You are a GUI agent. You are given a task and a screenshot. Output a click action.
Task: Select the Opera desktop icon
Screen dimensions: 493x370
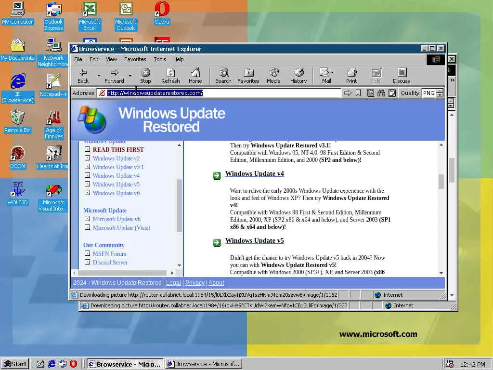click(162, 13)
